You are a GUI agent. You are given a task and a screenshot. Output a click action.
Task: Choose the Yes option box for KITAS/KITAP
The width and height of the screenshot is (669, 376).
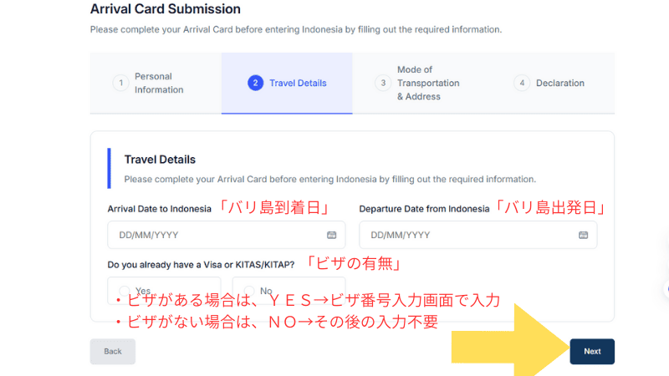click(x=164, y=291)
